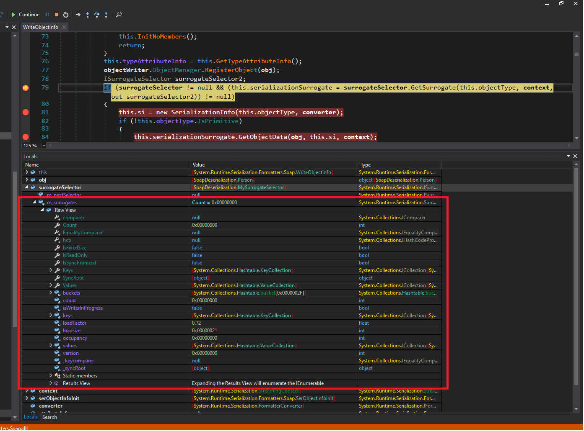
Task: Toggle the breakpoint on line 81
Action: pyautogui.click(x=26, y=112)
